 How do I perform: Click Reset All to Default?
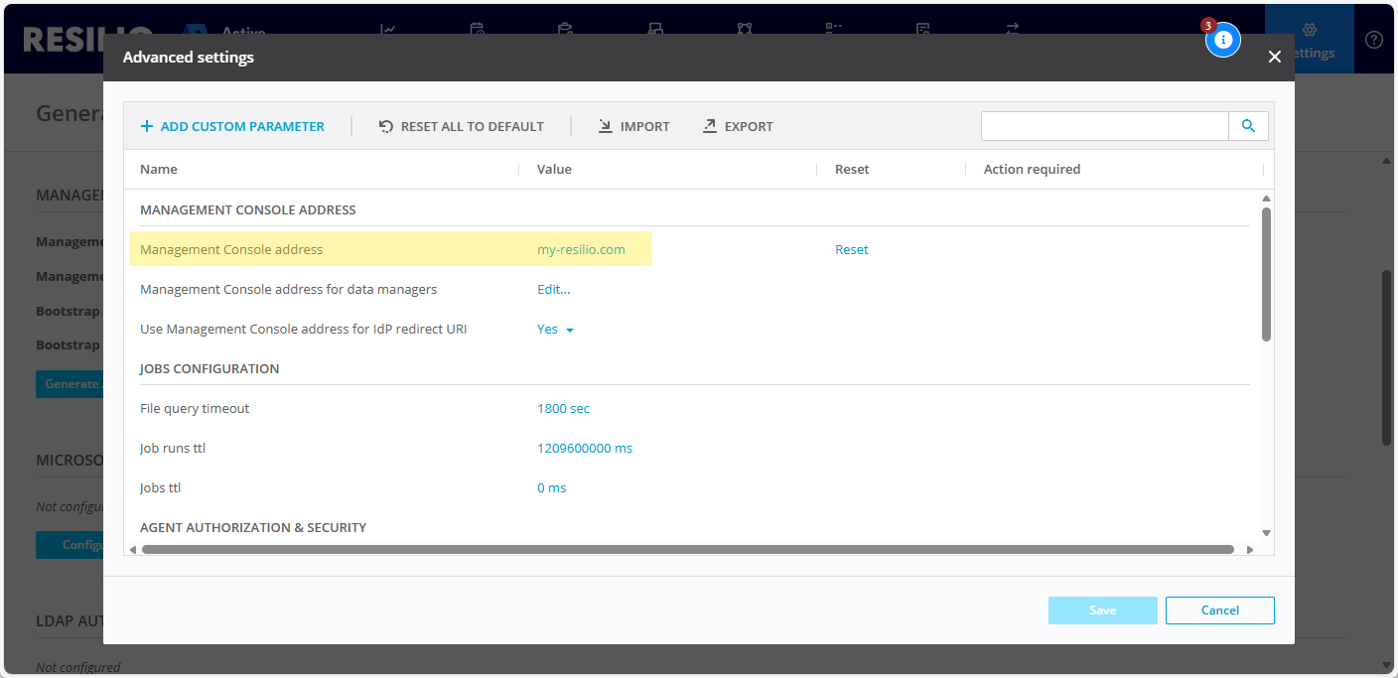[x=462, y=126]
